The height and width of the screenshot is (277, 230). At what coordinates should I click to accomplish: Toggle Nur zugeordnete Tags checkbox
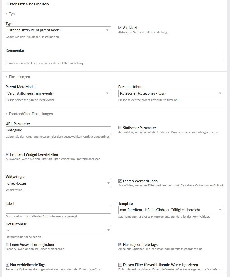coord(120,245)
